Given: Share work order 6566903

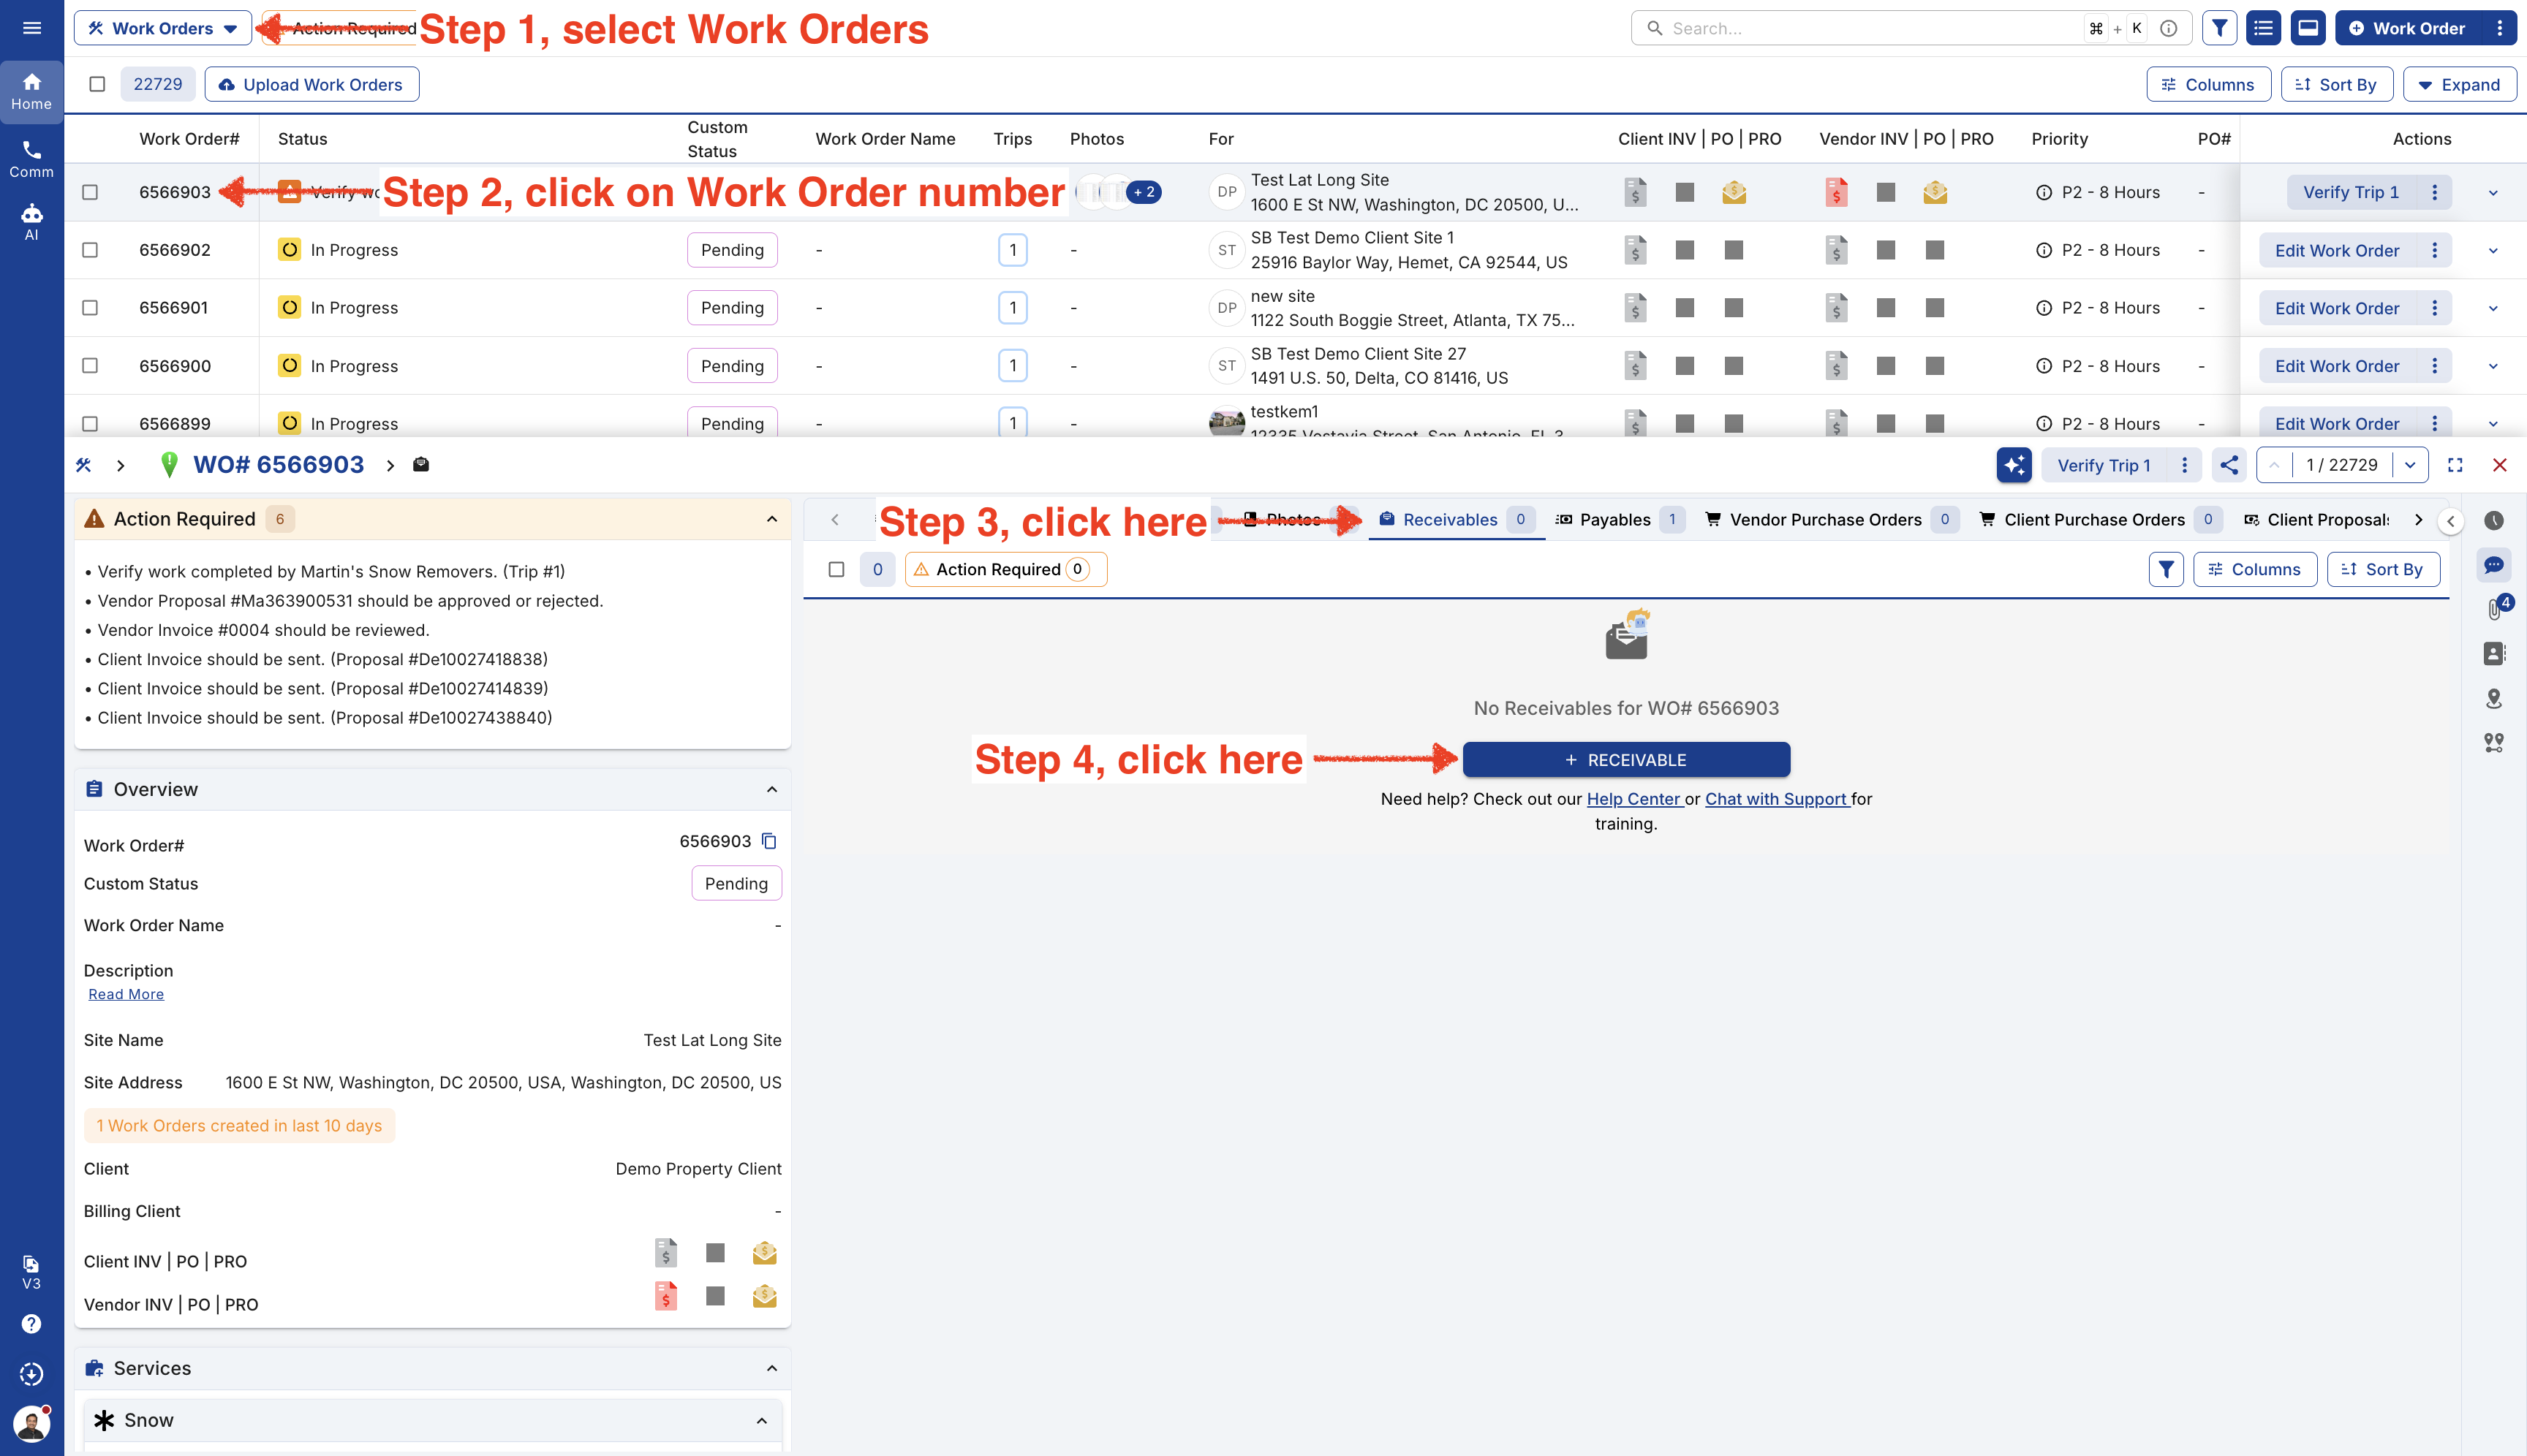Looking at the screenshot, I should click(2229, 465).
